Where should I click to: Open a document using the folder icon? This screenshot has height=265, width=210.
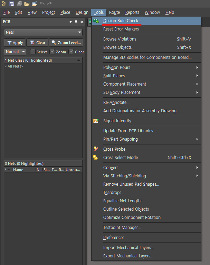click(x=27, y=4)
